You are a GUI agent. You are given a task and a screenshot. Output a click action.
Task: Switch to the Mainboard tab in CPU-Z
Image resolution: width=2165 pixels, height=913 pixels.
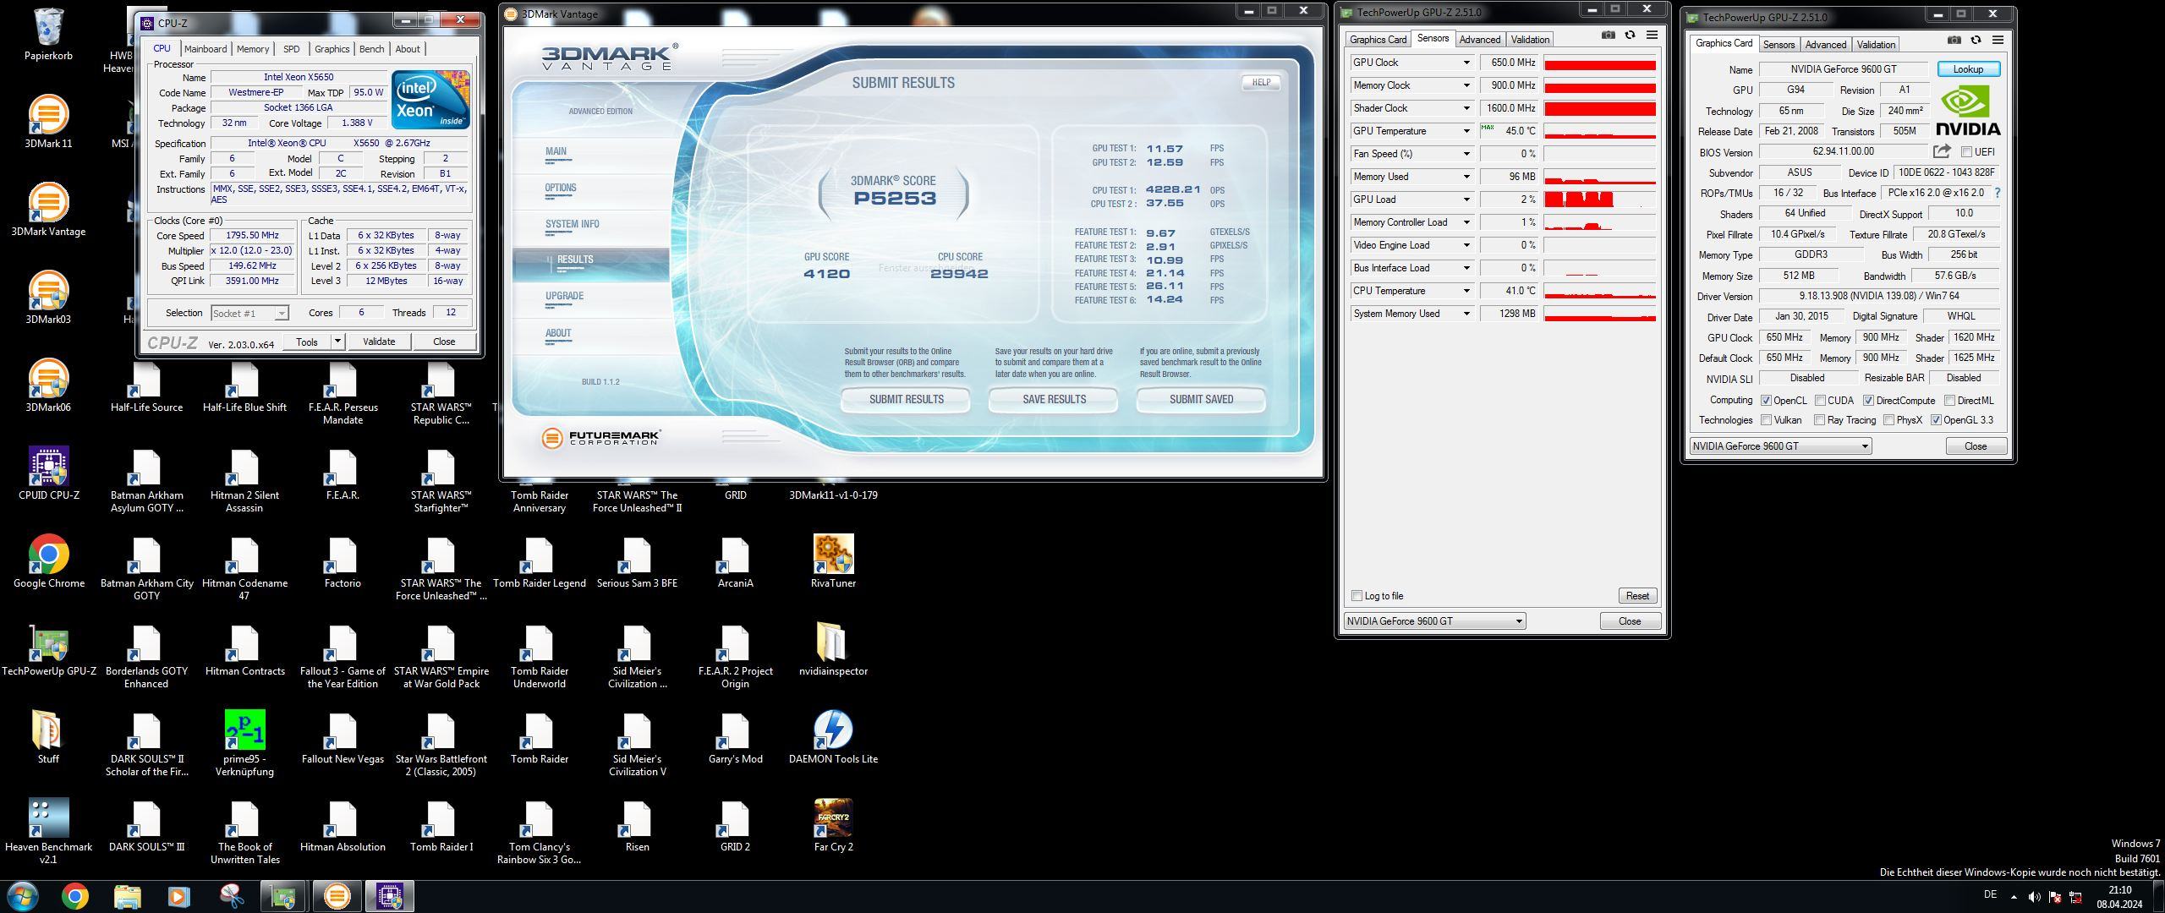pos(206,49)
